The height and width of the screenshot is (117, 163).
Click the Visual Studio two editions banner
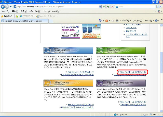[91, 31]
